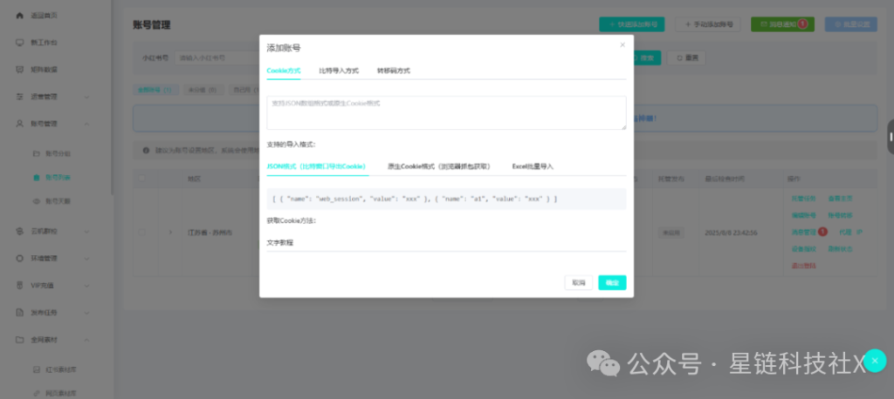
Task: Click the Cookie input text area
Action: point(446,112)
